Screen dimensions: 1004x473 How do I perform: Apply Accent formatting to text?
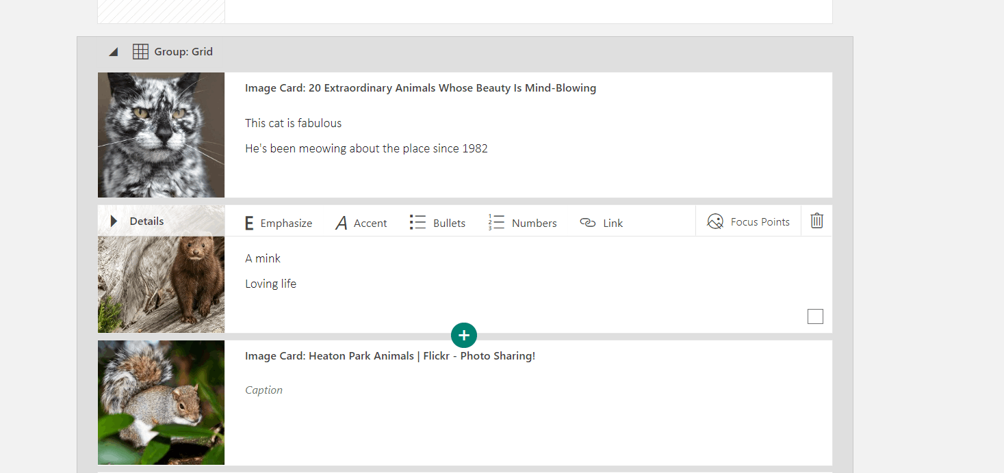tap(361, 222)
